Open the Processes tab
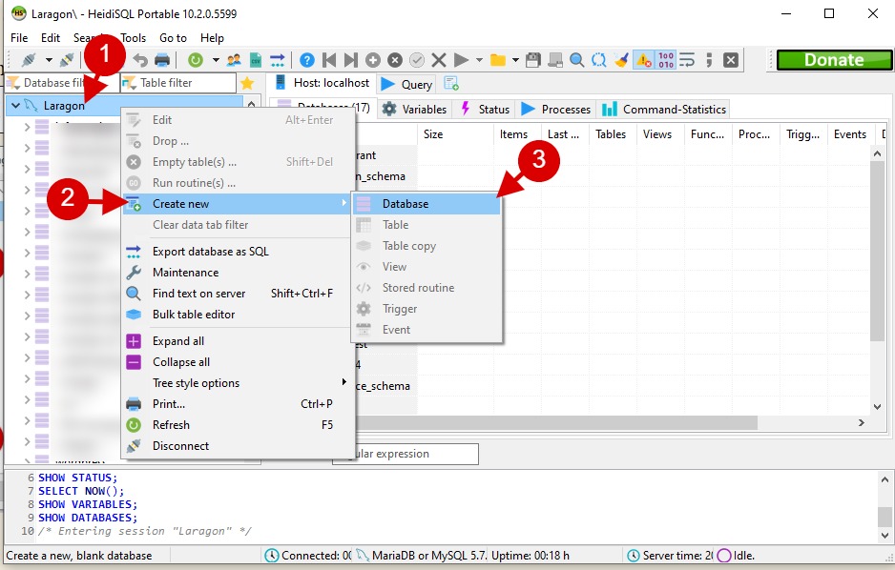 click(x=555, y=109)
